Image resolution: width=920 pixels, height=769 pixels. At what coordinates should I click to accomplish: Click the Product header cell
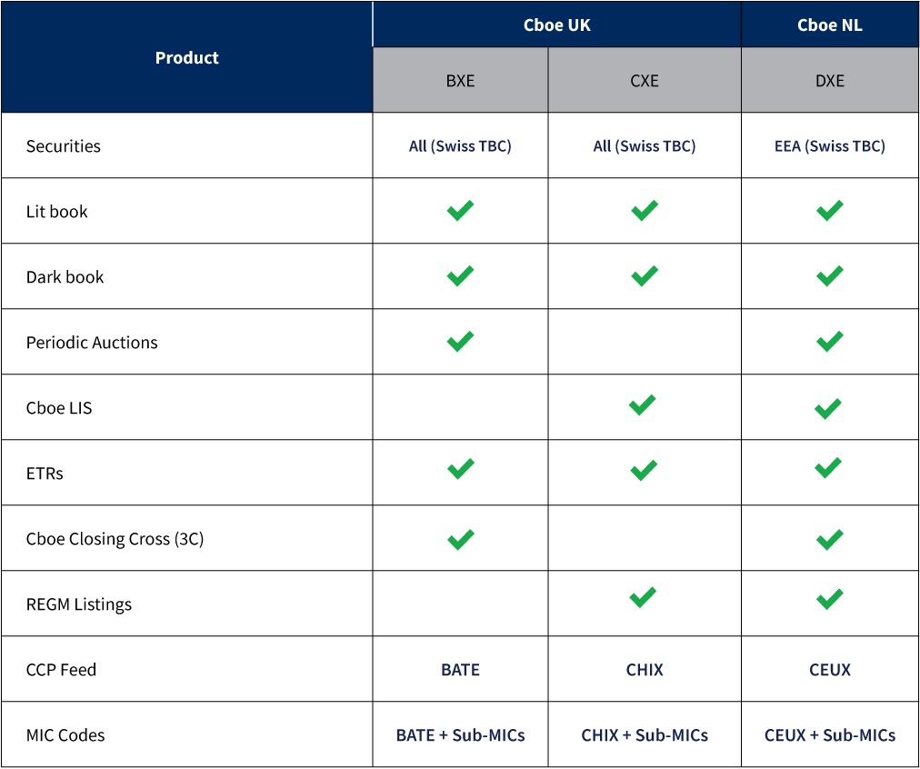(187, 58)
